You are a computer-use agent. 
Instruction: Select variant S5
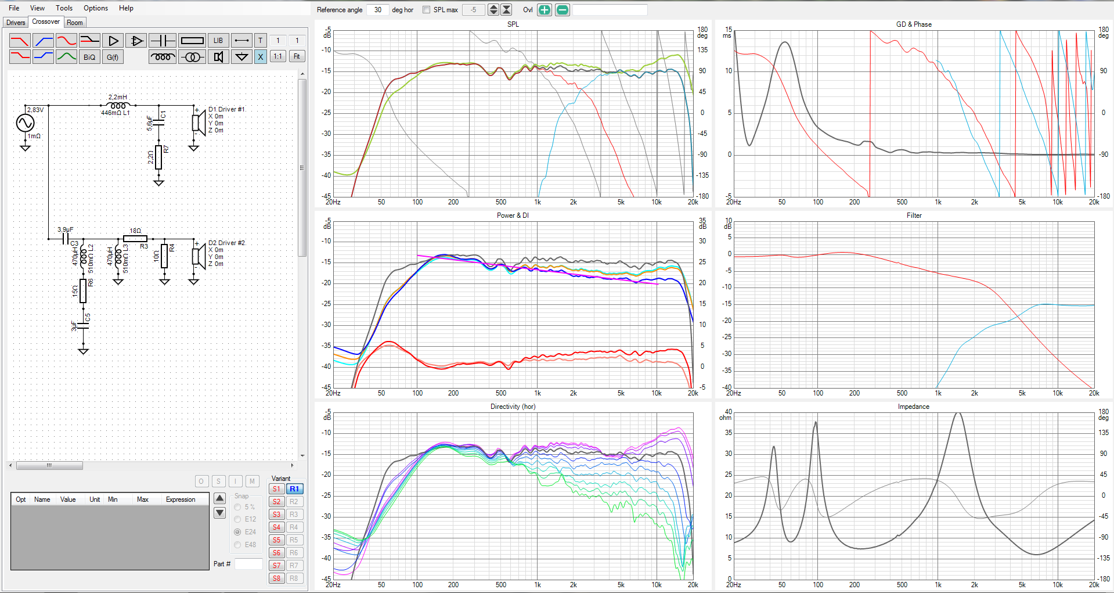[x=276, y=540]
